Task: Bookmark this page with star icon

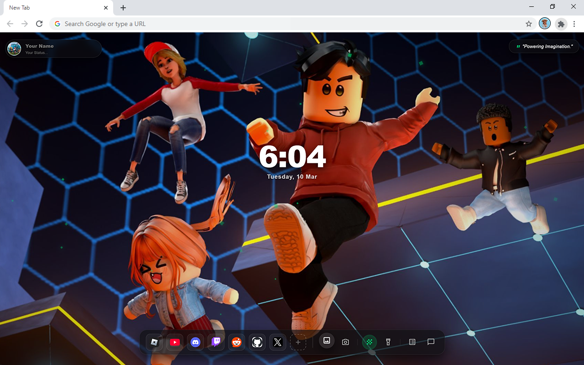Action: 529,24
